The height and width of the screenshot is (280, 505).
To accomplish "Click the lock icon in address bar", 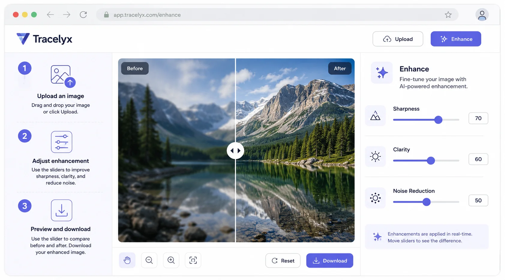I will click(x=106, y=15).
